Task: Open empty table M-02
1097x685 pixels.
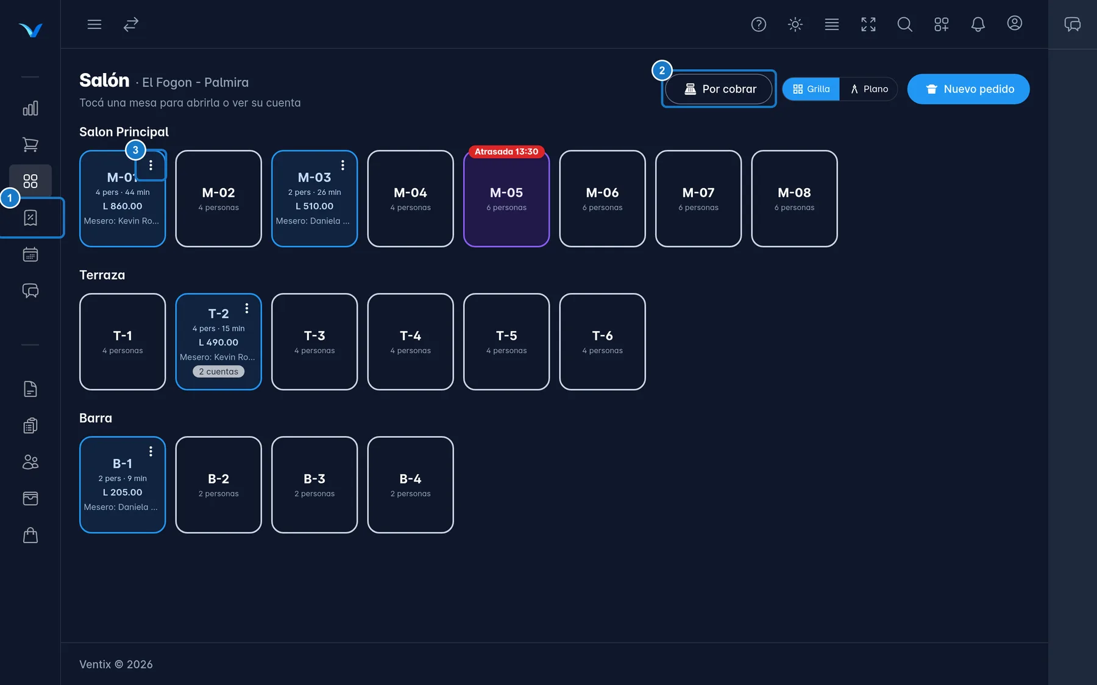Action: [x=219, y=198]
